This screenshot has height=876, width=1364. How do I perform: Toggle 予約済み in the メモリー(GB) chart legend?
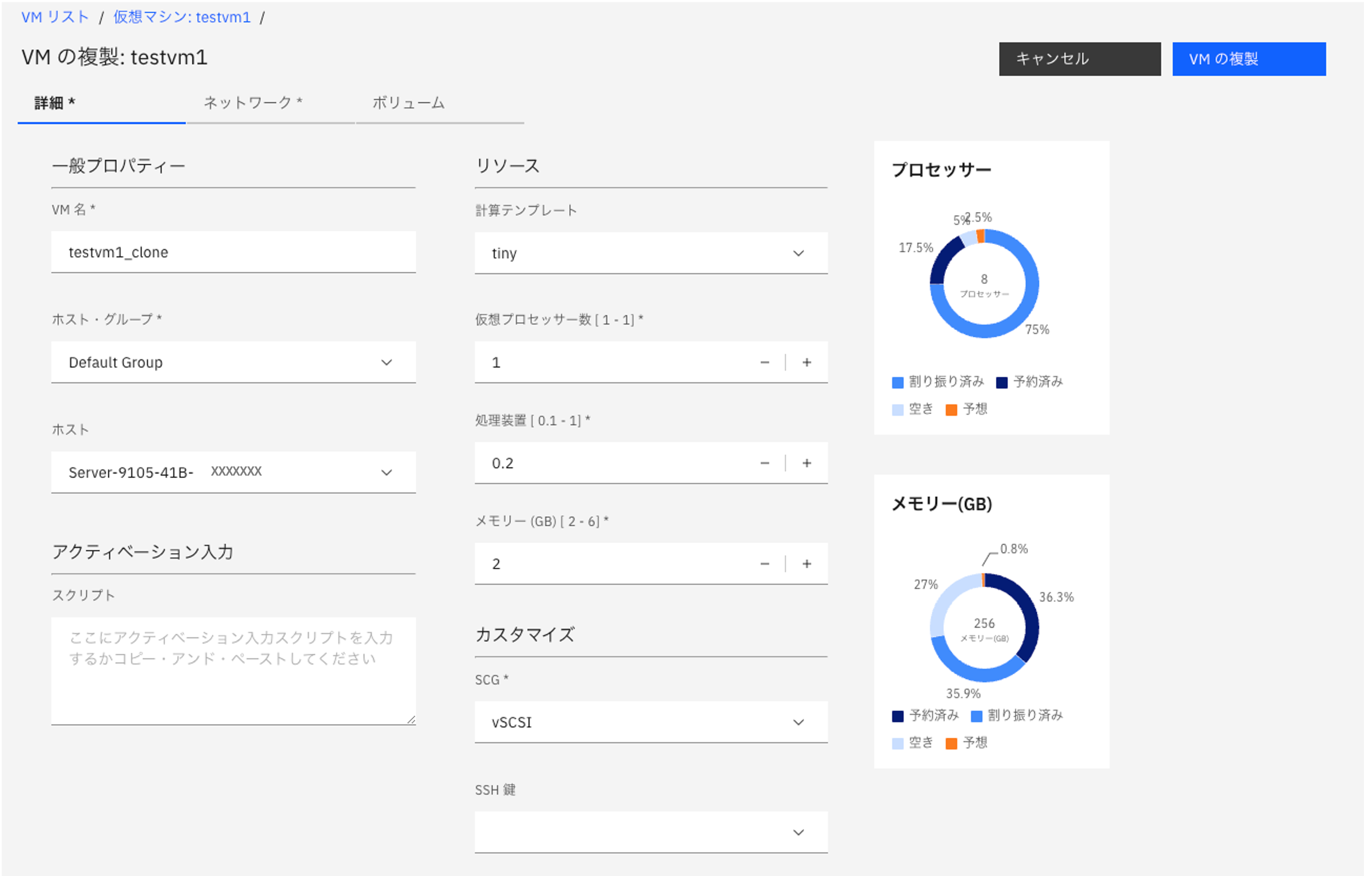point(926,715)
